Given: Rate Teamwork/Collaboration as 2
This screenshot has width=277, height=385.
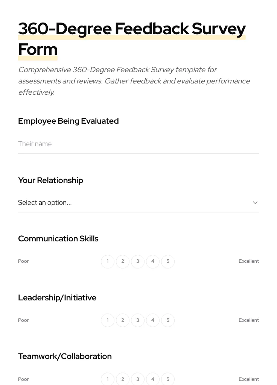Looking at the screenshot, I should click(x=123, y=379).
